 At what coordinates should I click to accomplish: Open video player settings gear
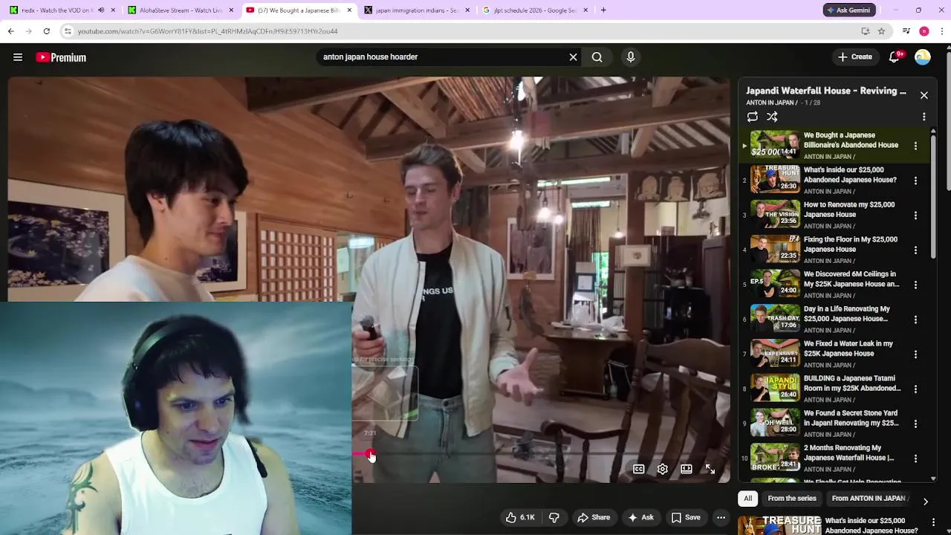coord(662,469)
